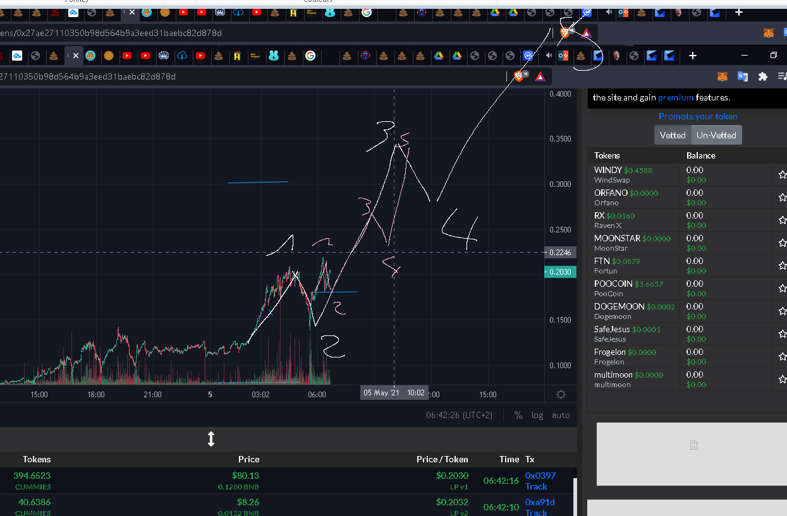
Task: Open the MetaMask fox extension in front window
Action: (723, 76)
